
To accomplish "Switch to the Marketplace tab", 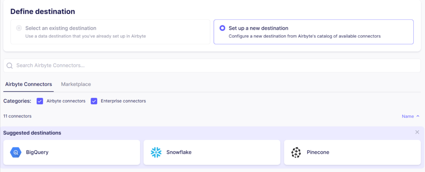I will tap(76, 84).
